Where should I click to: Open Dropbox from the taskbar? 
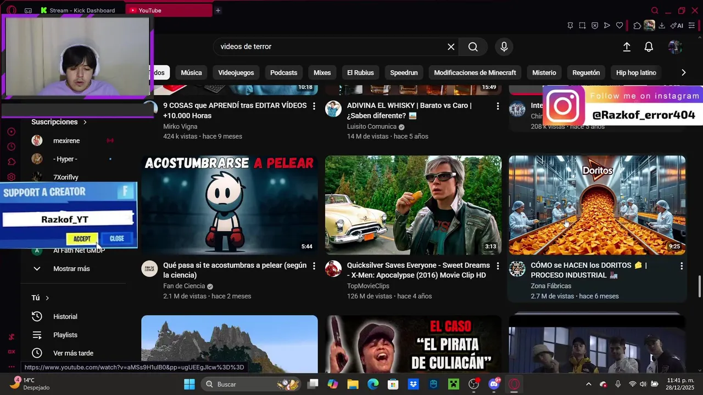[413, 384]
